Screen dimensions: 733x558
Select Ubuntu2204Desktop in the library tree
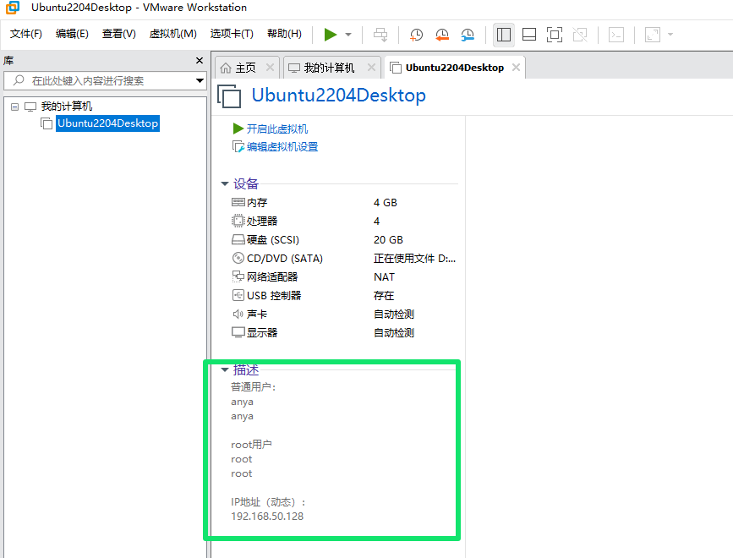click(107, 123)
